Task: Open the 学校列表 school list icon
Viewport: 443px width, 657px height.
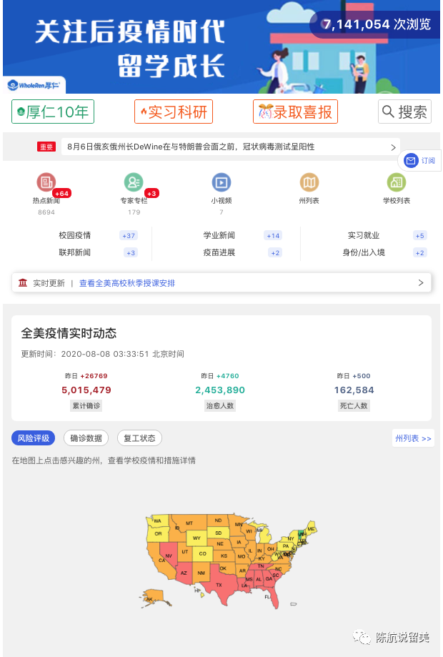Action: coord(397,182)
